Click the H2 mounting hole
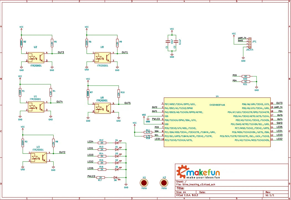 [x=164, y=183]
